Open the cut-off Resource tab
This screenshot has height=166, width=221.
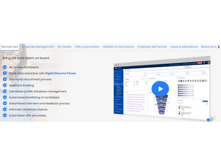pos(209,47)
